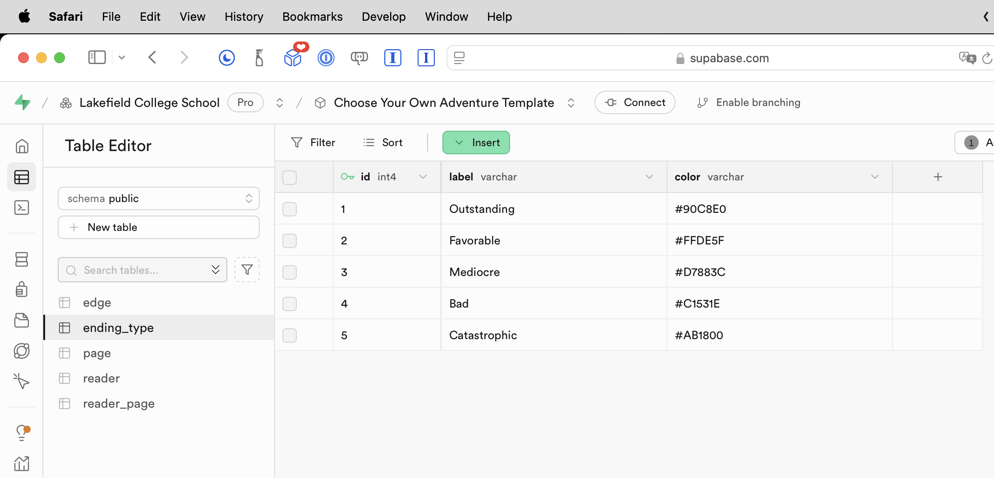Check the row for Catastrophic
994x478 pixels.
(x=290, y=336)
